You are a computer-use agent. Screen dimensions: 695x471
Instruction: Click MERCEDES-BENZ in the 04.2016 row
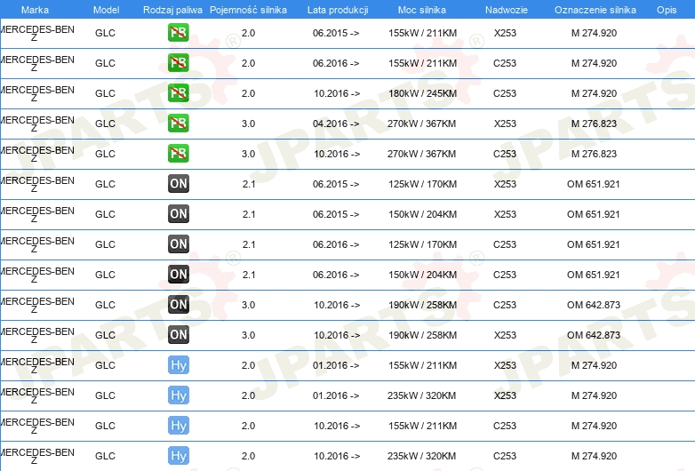pos(36,124)
